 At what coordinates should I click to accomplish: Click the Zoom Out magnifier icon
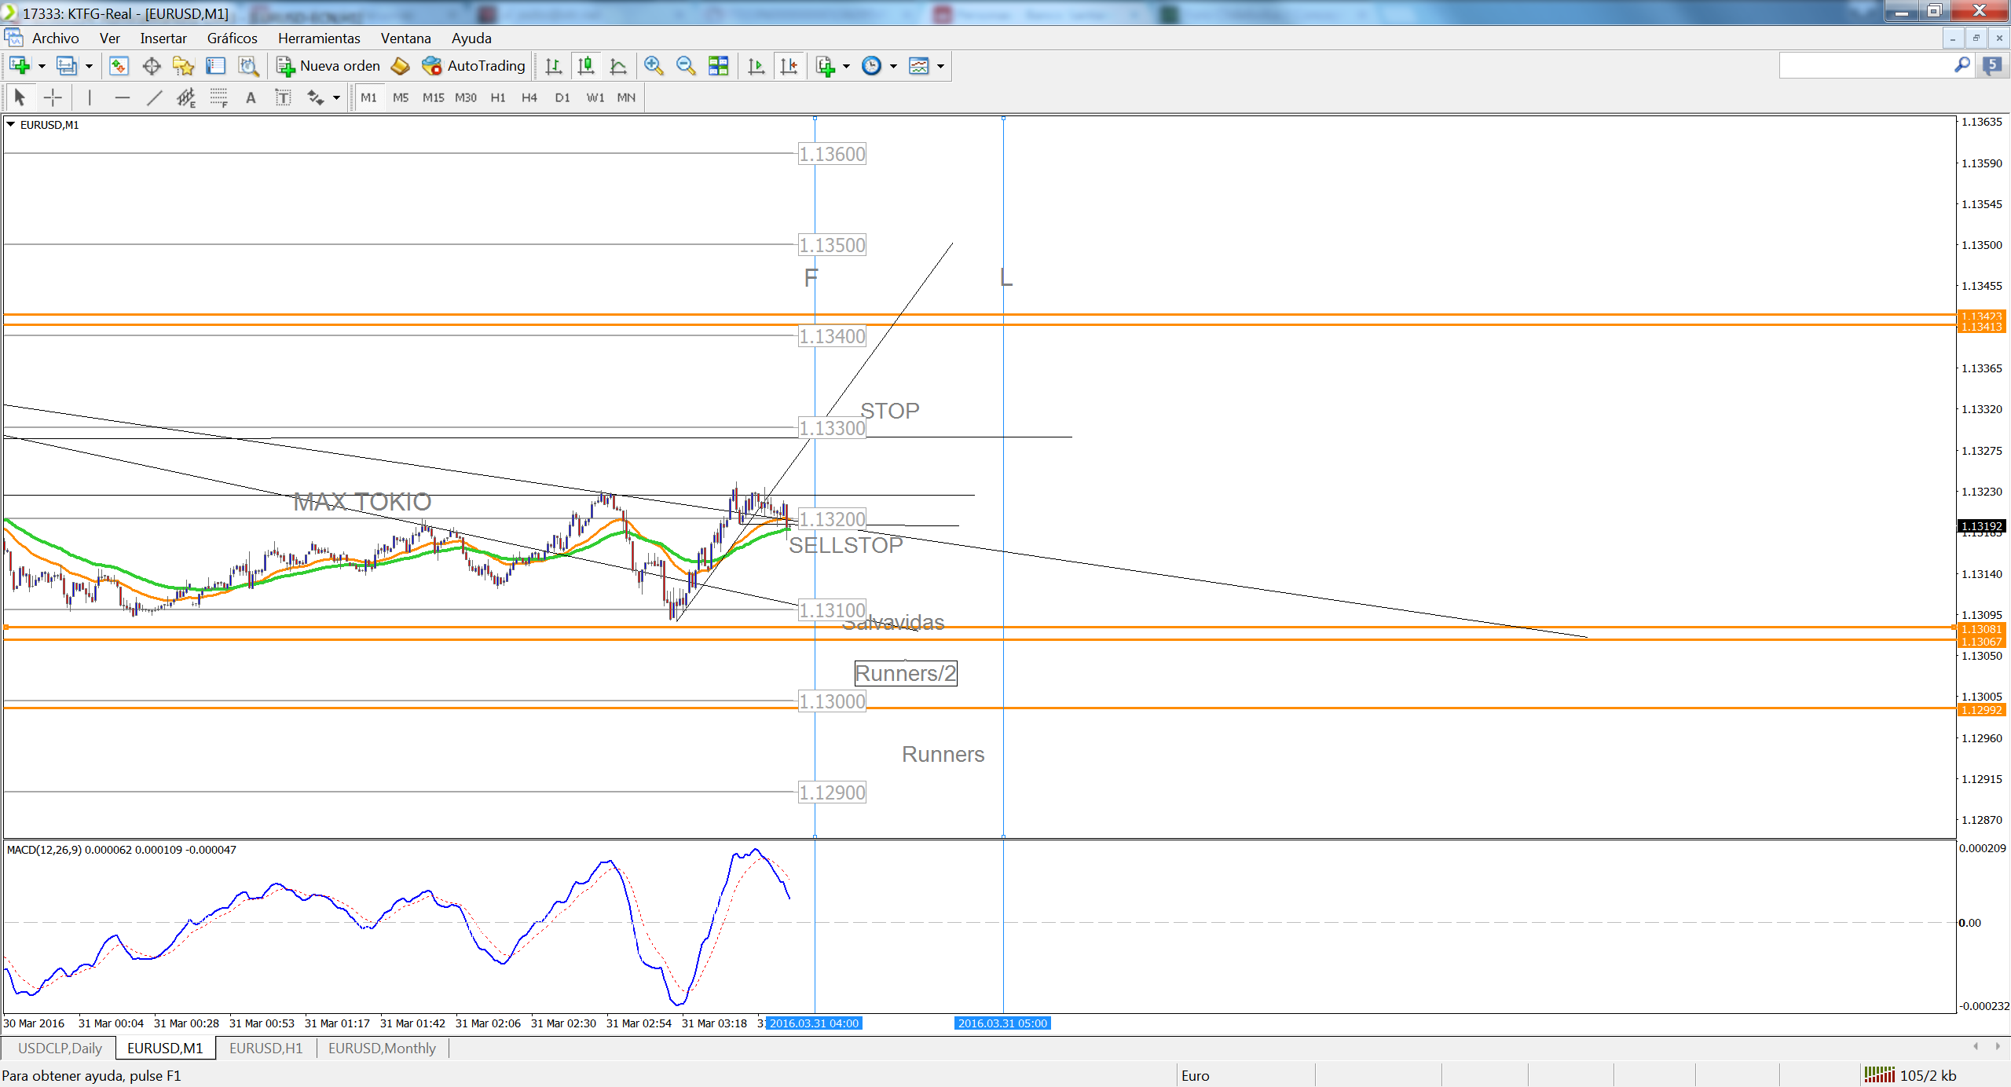[x=686, y=66]
